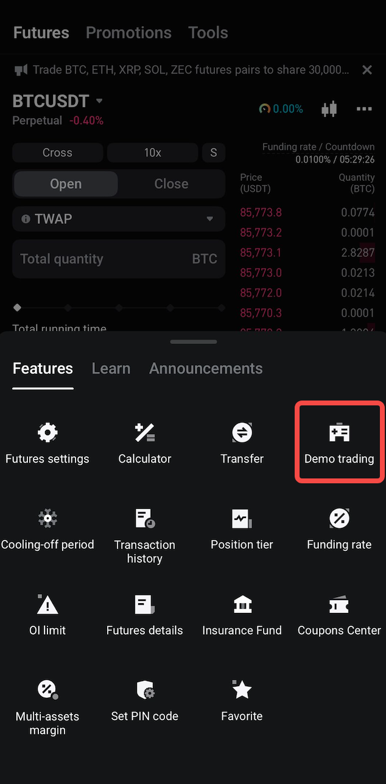Open the Funding rate page
The width and height of the screenshot is (386, 784).
point(339,527)
